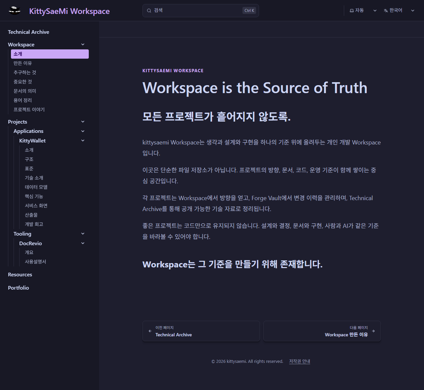The image size is (424, 390).
Task: Open the 중요한 것 page
Action: coord(23,82)
